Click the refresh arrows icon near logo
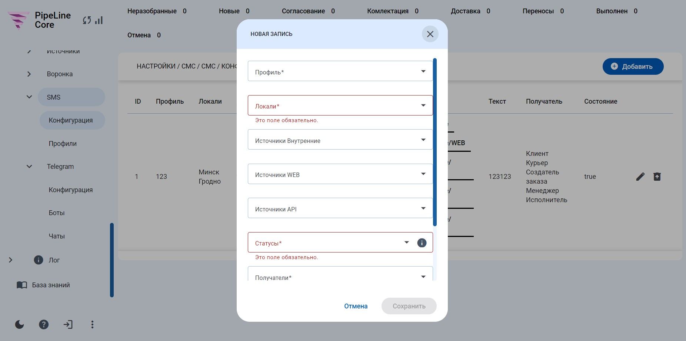 (87, 20)
